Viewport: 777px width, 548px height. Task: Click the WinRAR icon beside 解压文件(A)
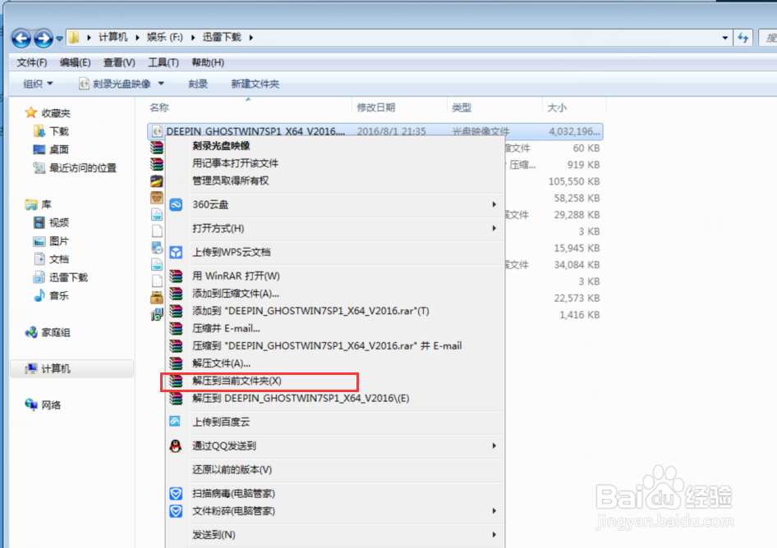click(175, 363)
